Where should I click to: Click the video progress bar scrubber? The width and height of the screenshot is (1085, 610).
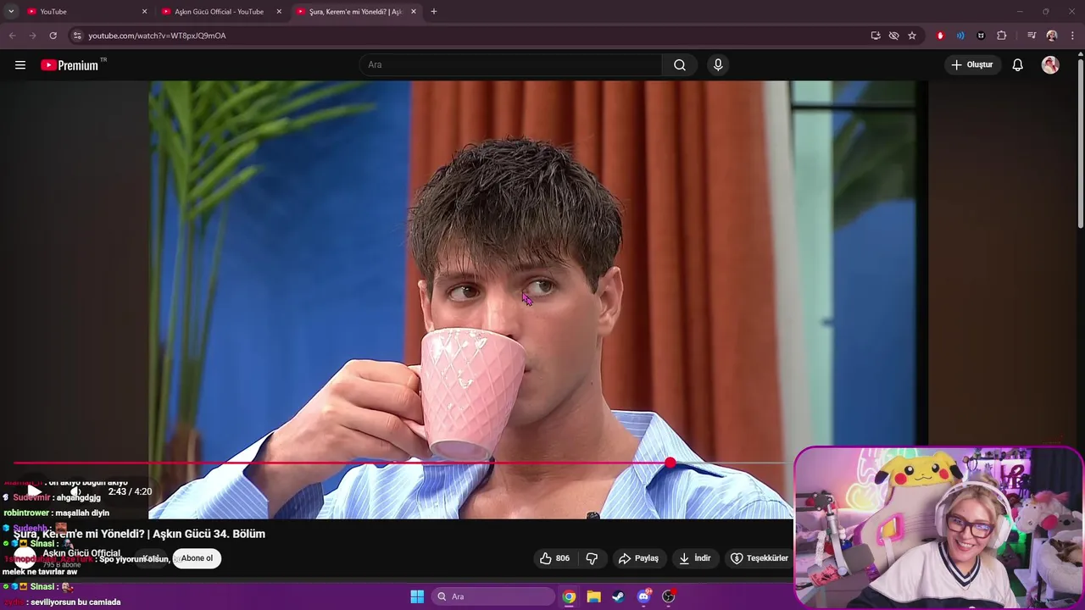pos(670,463)
